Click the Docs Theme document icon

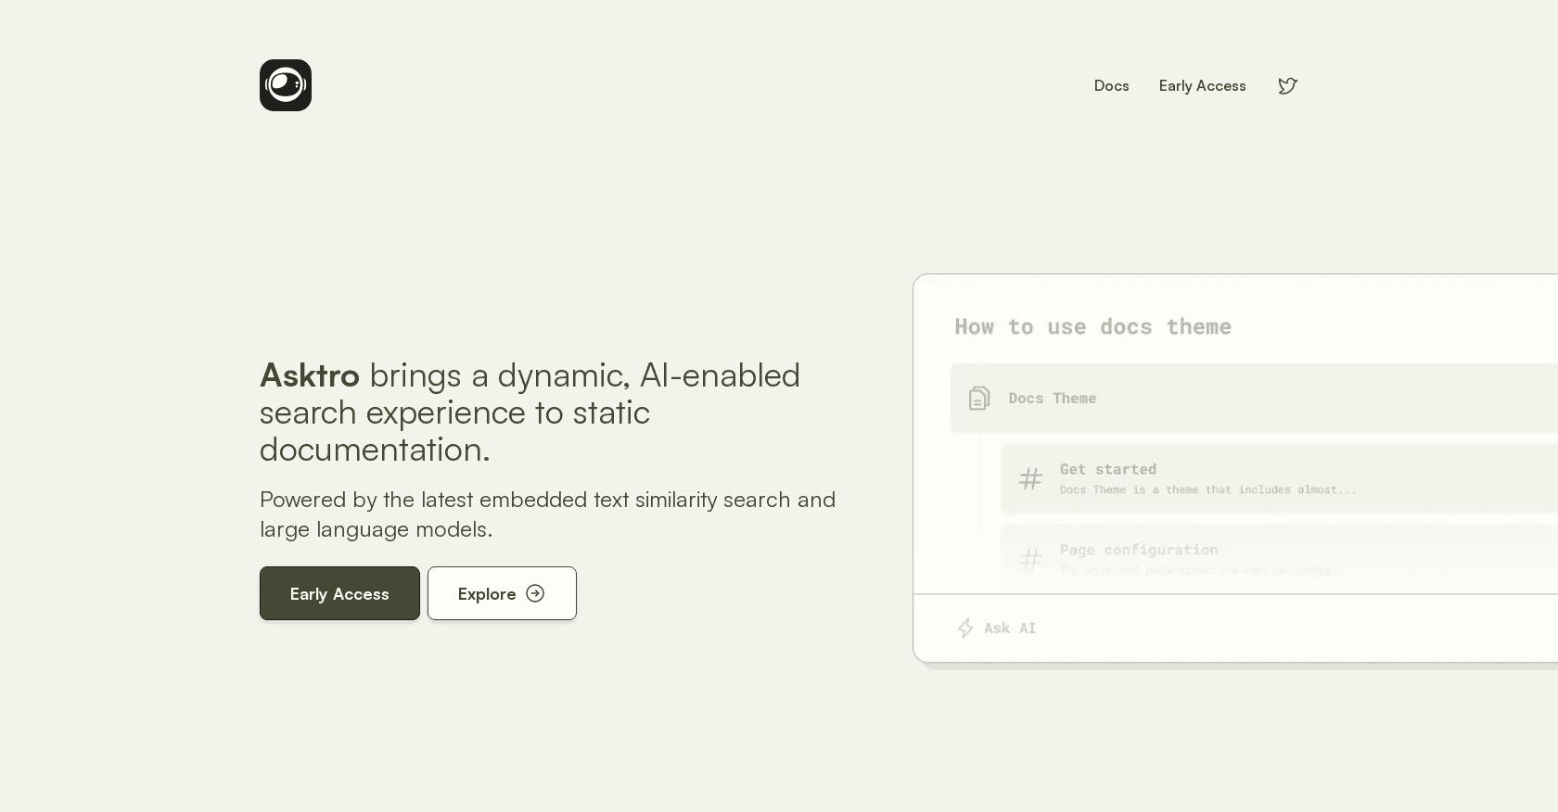coord(979,399)
